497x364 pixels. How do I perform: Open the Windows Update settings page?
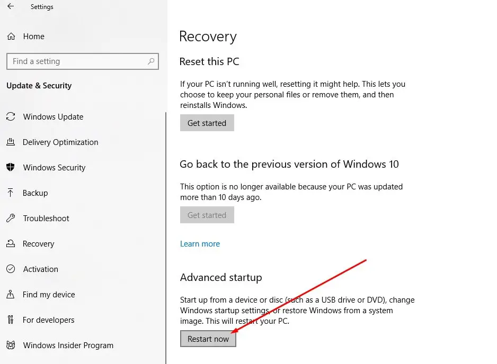pos(53,117)
